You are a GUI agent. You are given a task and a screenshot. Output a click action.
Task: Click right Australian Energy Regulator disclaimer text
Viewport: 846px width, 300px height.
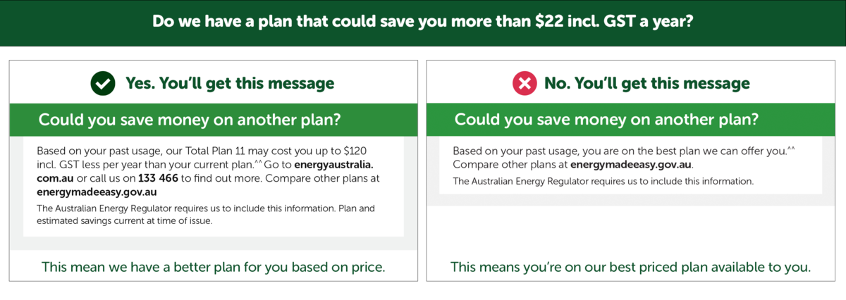pyautogui.click(x=603, y=181)
